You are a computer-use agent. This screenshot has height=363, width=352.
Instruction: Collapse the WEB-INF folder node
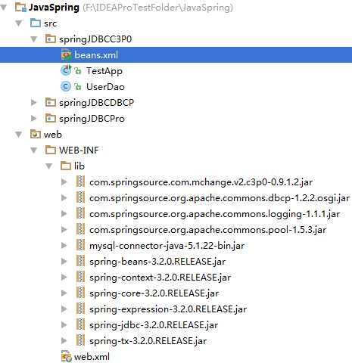click(x=34, y=150)
